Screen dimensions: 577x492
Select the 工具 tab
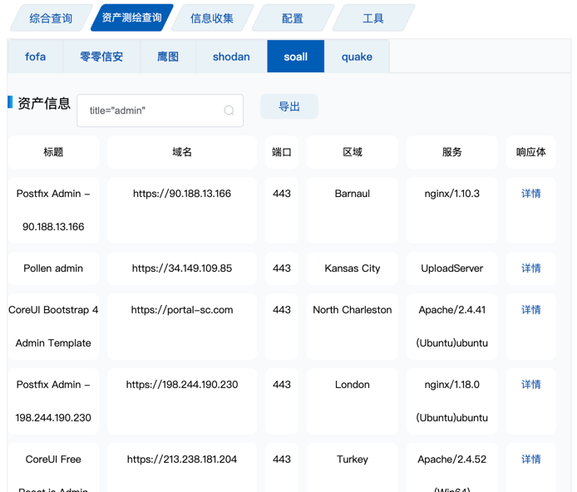click(373, 18)
